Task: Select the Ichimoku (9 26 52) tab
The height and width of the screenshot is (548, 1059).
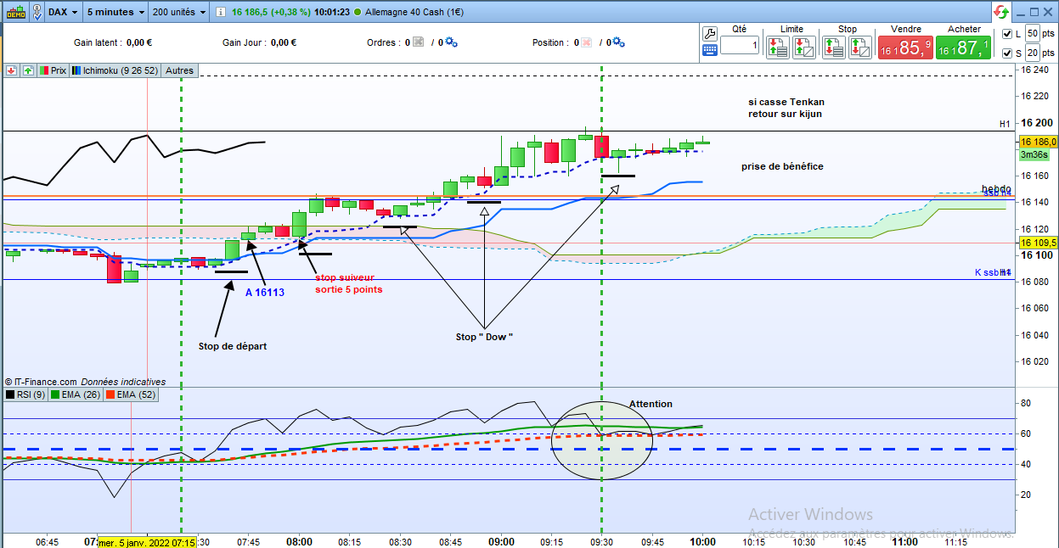Action: (115, 70)
